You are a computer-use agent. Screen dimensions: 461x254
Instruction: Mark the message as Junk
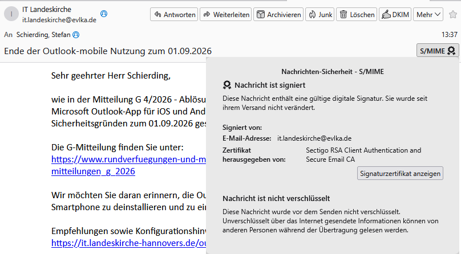point(320,15)
